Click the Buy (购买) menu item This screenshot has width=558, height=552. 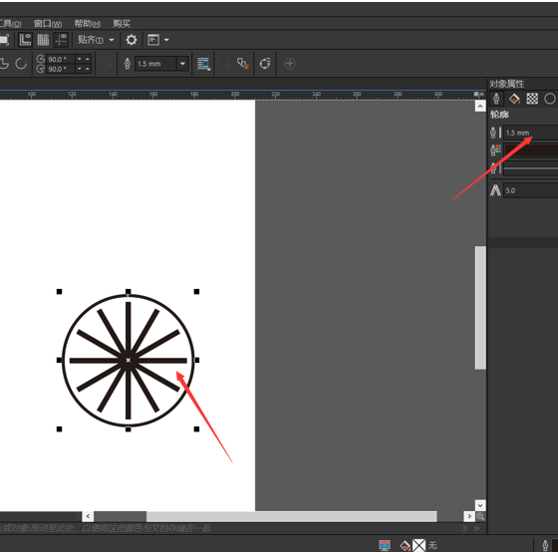(122, 24)
